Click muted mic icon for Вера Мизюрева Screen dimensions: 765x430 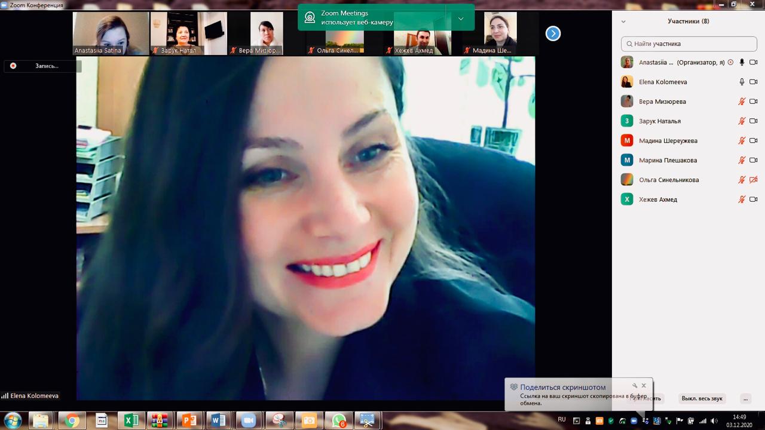(x=742, y=102)
